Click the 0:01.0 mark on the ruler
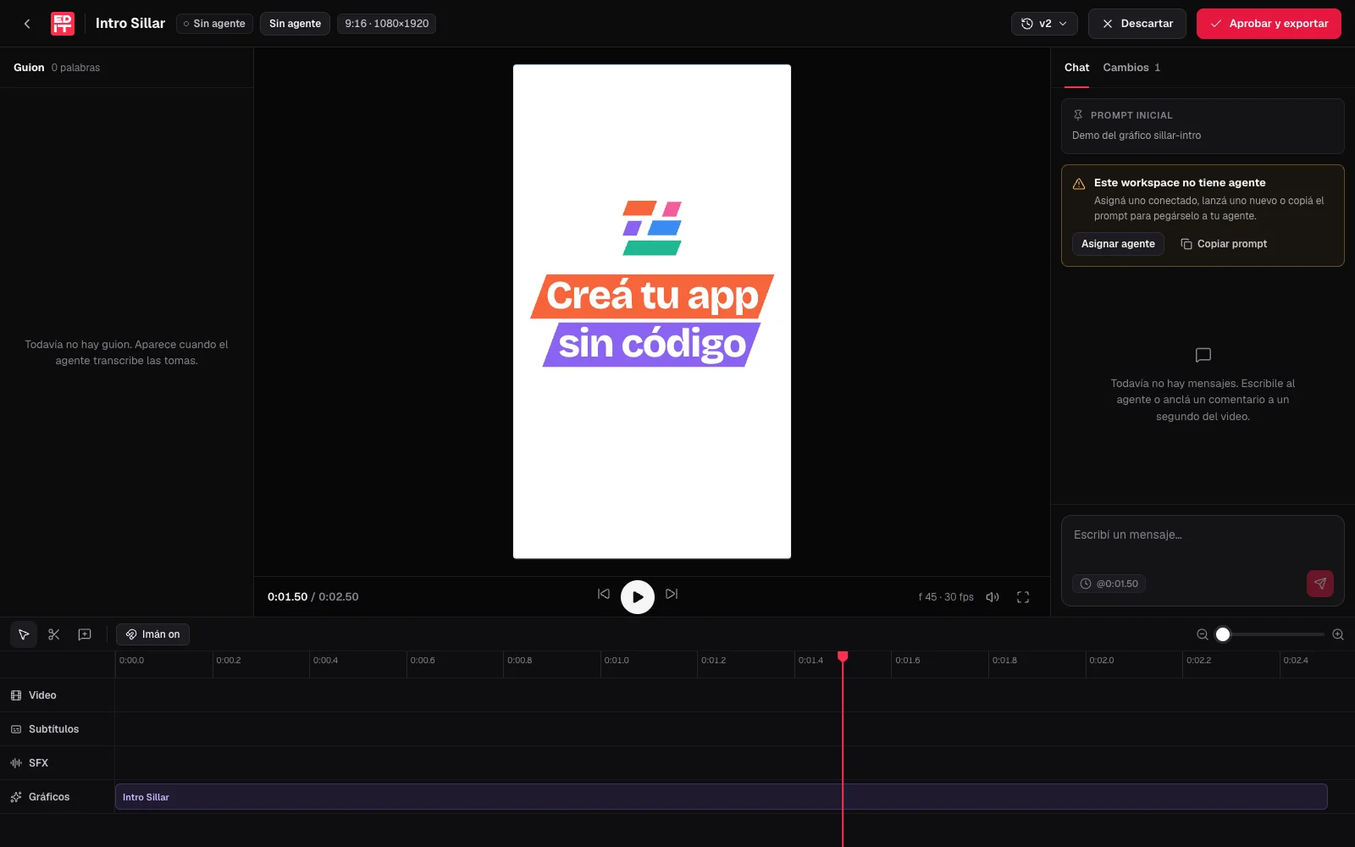Screen dimensions: 1355x847 [617, 661]
